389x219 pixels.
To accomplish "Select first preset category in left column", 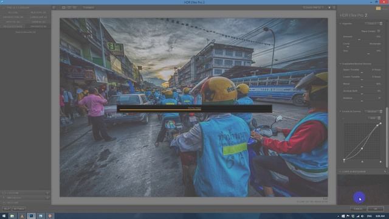I will tap(13, 12).
